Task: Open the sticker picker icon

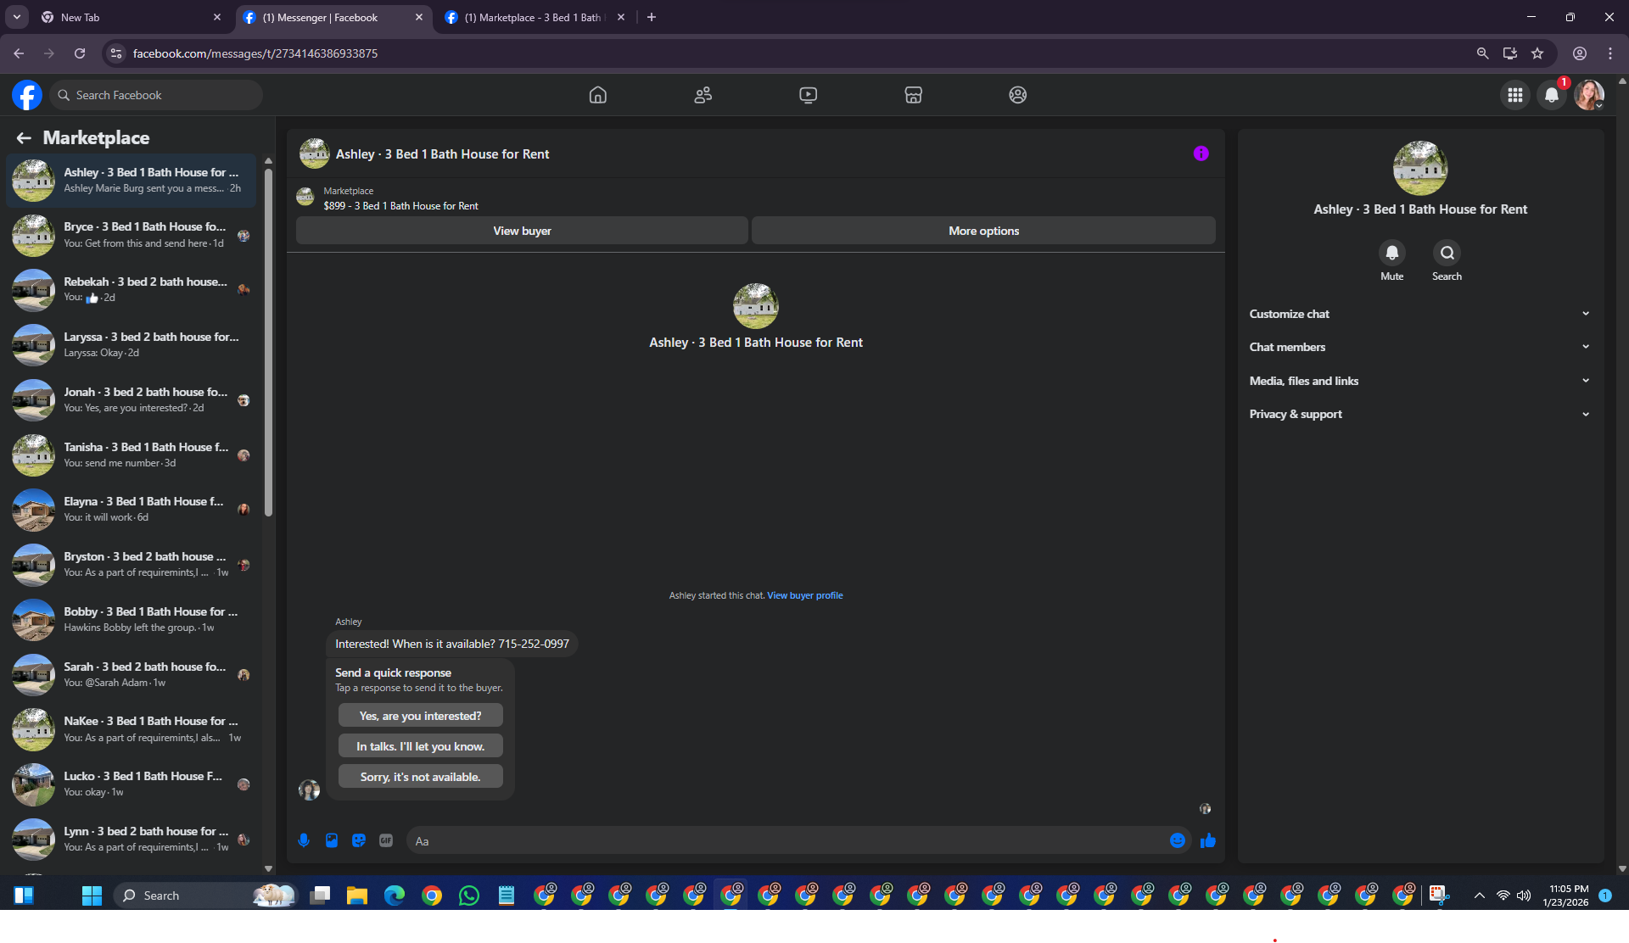Action: [x=359, y=840]
